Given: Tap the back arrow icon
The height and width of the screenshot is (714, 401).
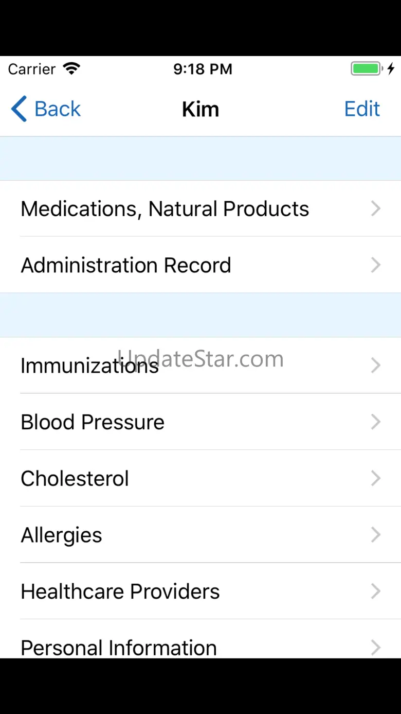Looking at the screenshot, I should coord(19,109).
